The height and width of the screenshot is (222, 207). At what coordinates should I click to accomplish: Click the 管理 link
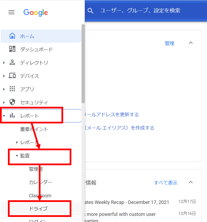(169, 43)
